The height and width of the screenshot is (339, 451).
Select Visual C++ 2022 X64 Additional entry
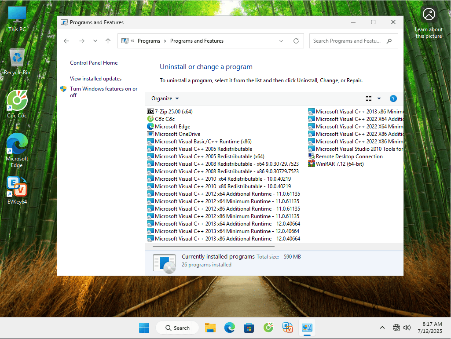[356, 119]
